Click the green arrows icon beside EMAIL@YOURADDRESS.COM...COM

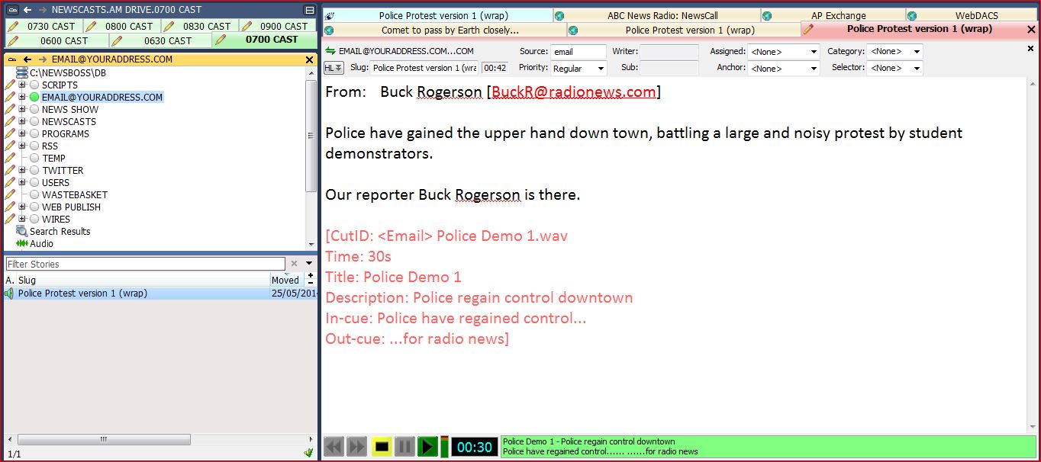click(x=330, y=51)
